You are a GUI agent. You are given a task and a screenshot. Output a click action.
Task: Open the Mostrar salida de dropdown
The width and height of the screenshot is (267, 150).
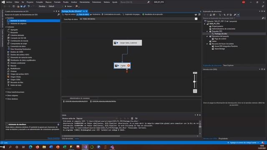(x=97, y=118)
